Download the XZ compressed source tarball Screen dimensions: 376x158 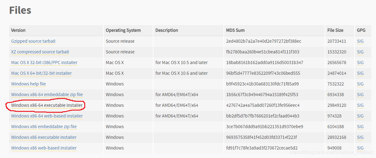(40, 52)
